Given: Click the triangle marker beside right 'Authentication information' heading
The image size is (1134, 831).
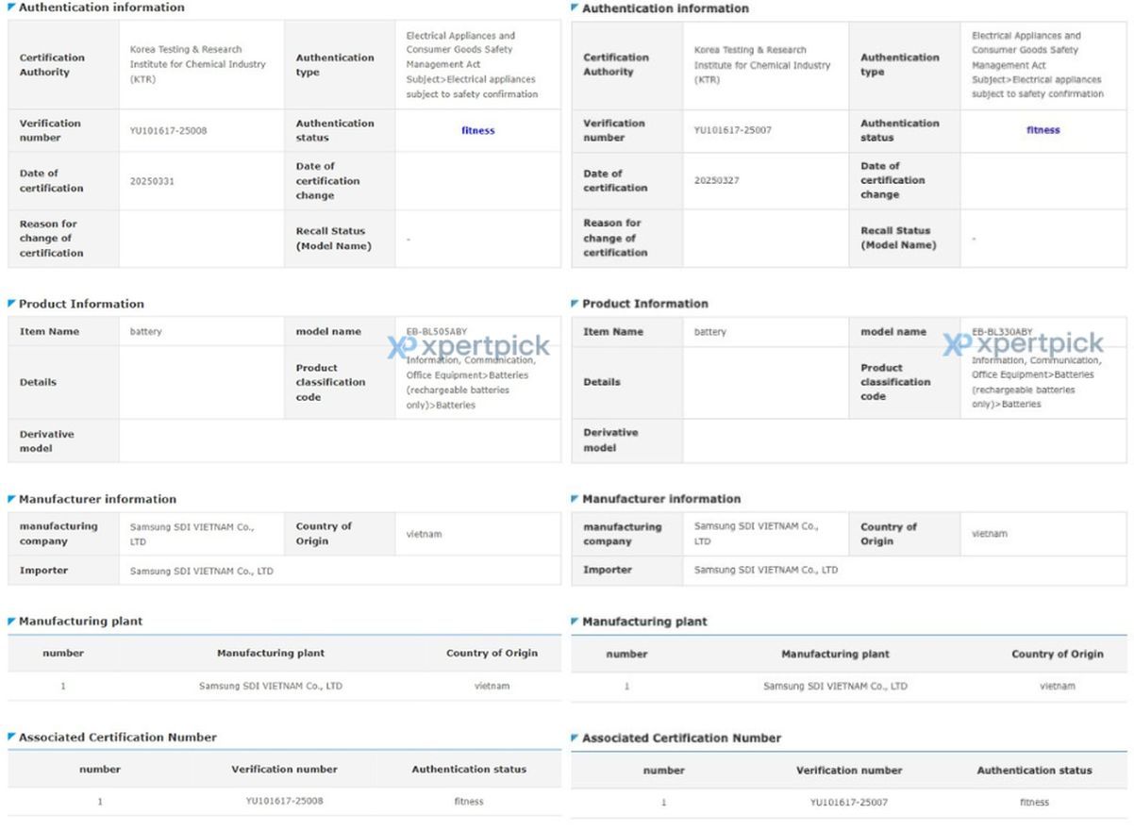Looking at the screenshot, I should [x=575, y=8].
